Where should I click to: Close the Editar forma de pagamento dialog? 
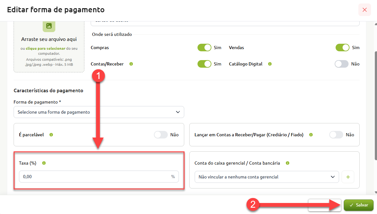click(x=364, y=10)
